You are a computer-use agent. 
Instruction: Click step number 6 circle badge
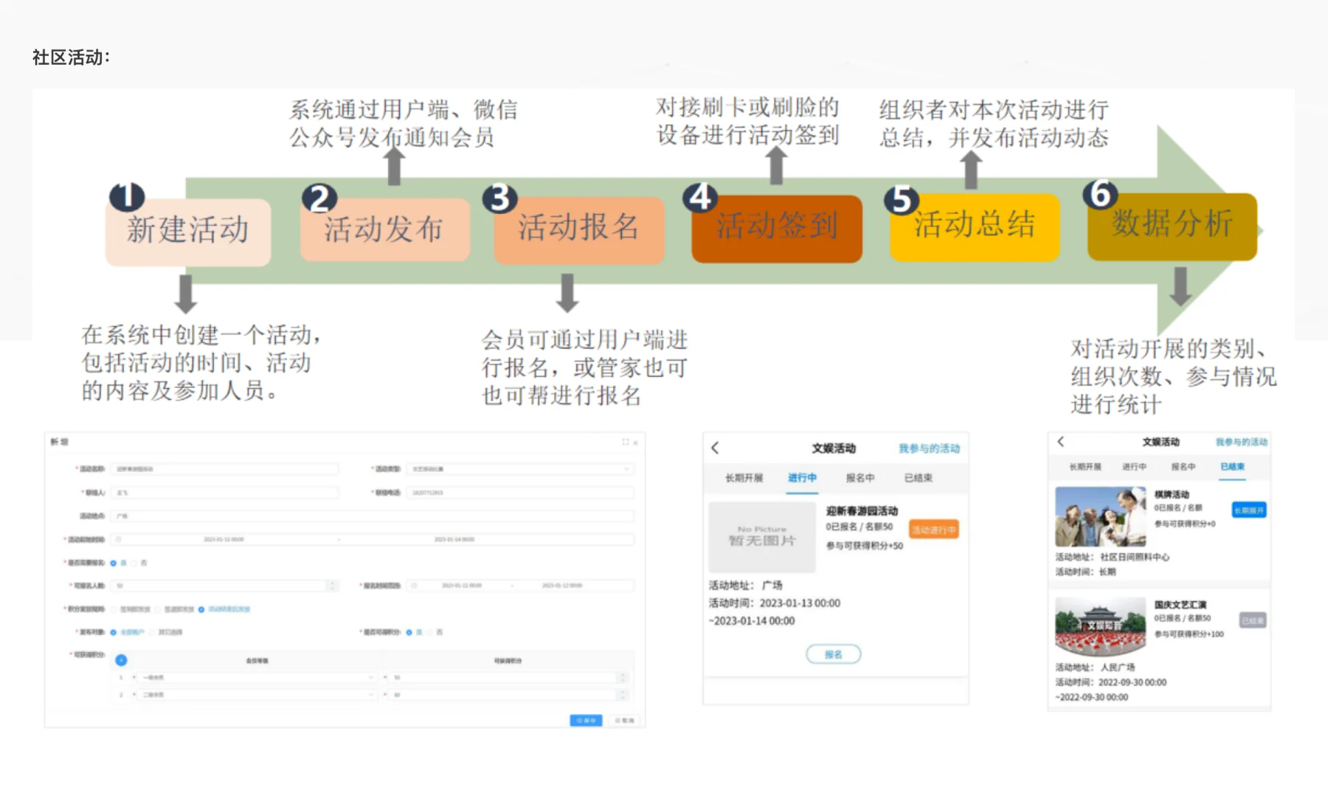1099,194
